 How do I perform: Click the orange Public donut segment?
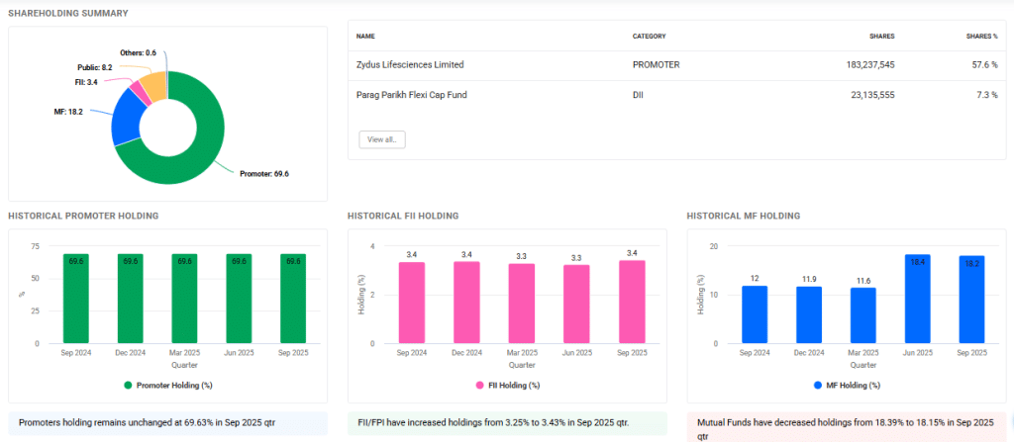152,86
